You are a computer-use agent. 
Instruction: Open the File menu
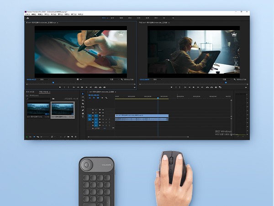click(x=27, y=14)
